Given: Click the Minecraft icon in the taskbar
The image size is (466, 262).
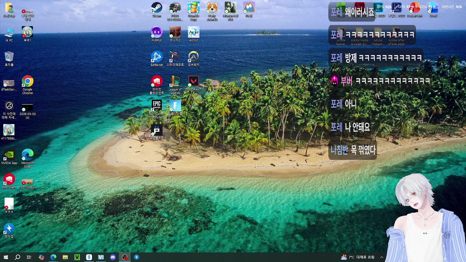Looking at the screenshot, I should pyautogui.click(x=77, y=257).
